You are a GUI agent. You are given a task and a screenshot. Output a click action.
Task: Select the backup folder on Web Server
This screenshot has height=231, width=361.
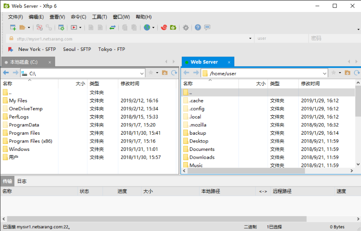tap(198, 133)
